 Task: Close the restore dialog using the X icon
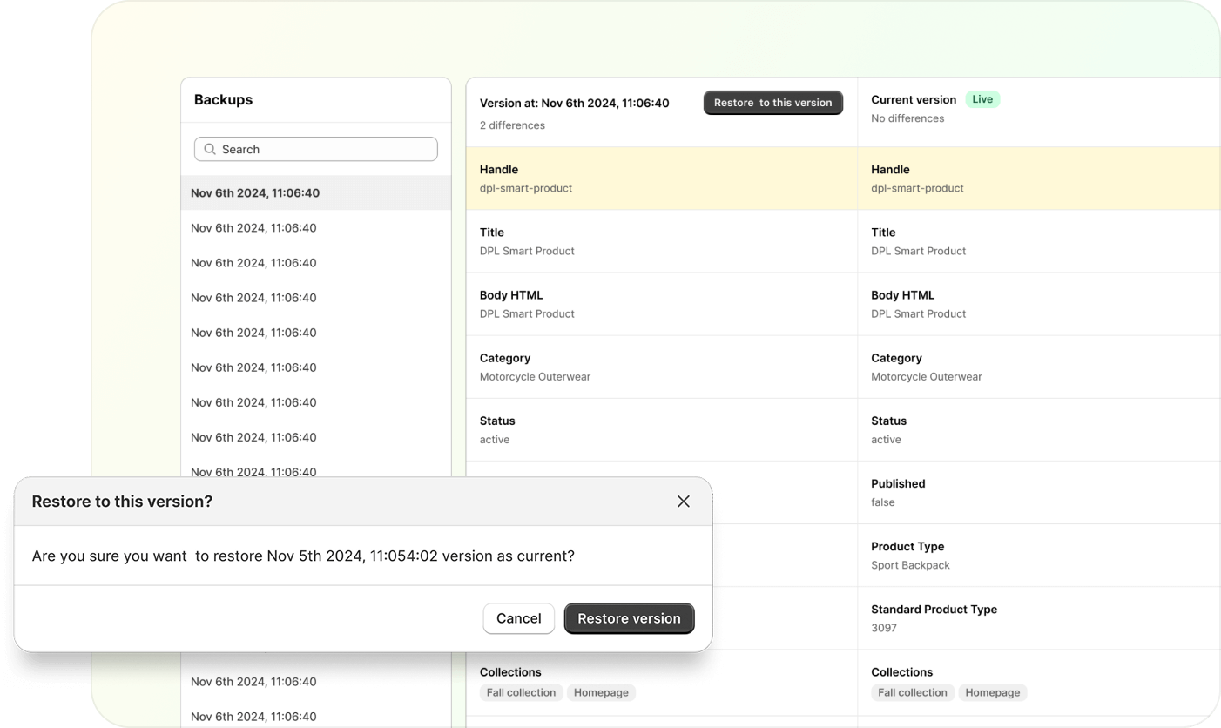point(683,502)
